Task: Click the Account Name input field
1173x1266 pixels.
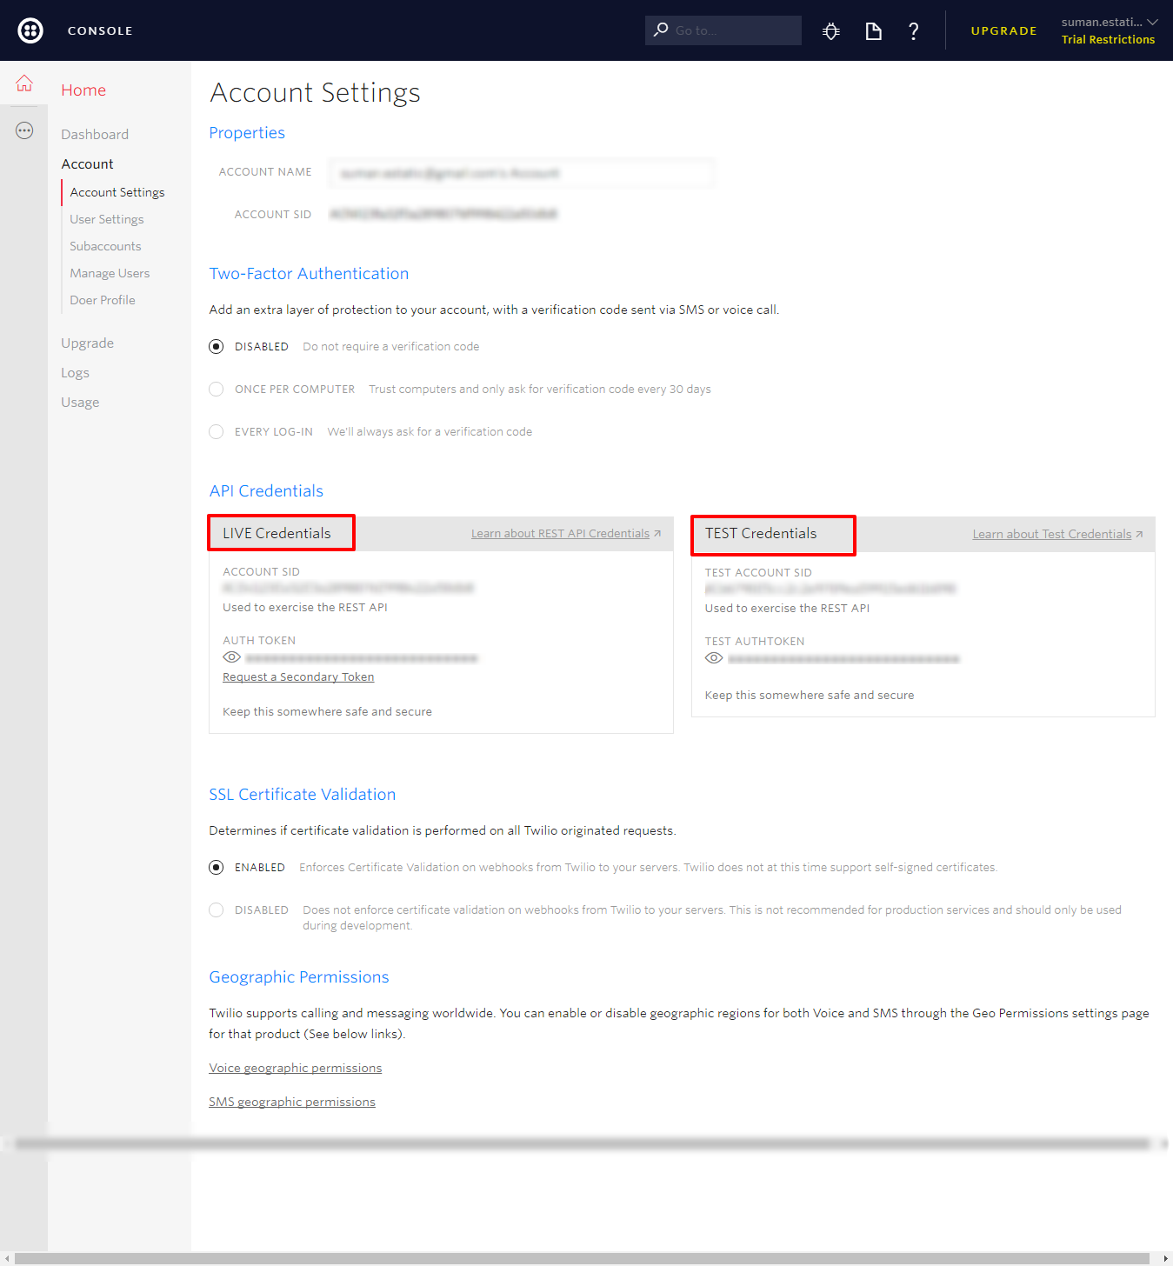Action: pos(523,173)
